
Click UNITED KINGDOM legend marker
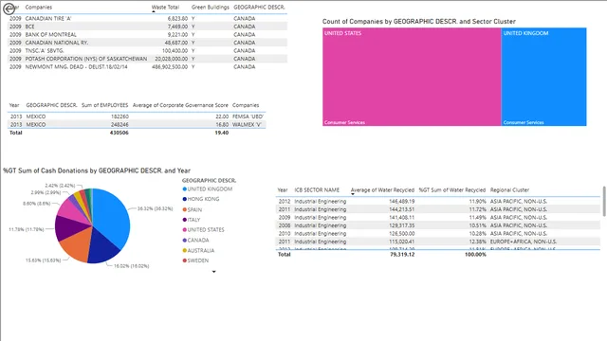tap(185, 189)
